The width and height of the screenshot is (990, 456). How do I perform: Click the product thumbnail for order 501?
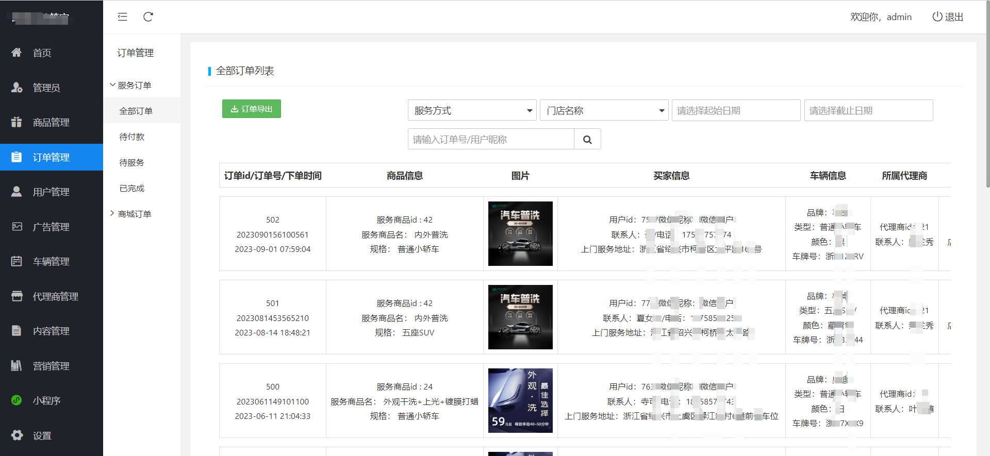point(520,317)
